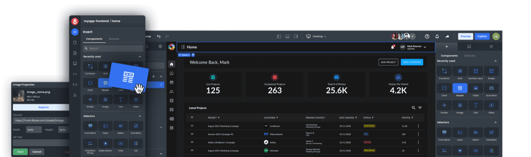The image size is (531, 157).
Task: Collapse Recently used in right panel
Action: (495, 61)
